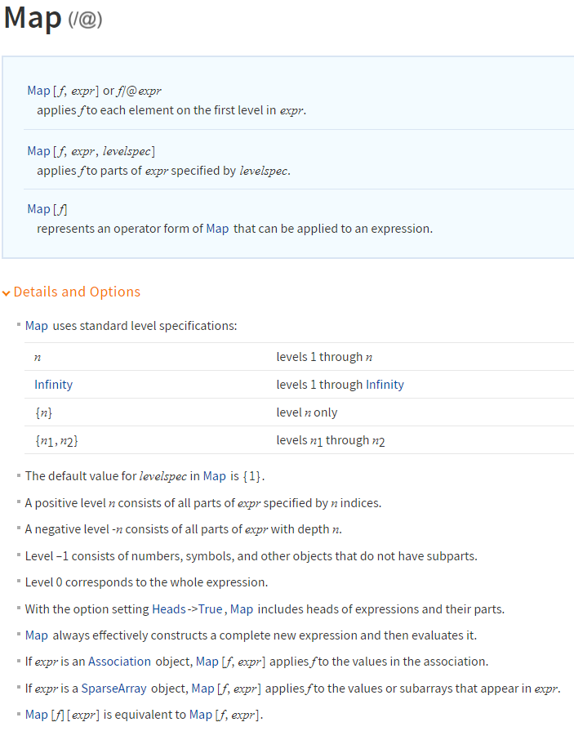Open the Association documentation link
This screenshot has height=731, width=574.
tap(120, 662)
